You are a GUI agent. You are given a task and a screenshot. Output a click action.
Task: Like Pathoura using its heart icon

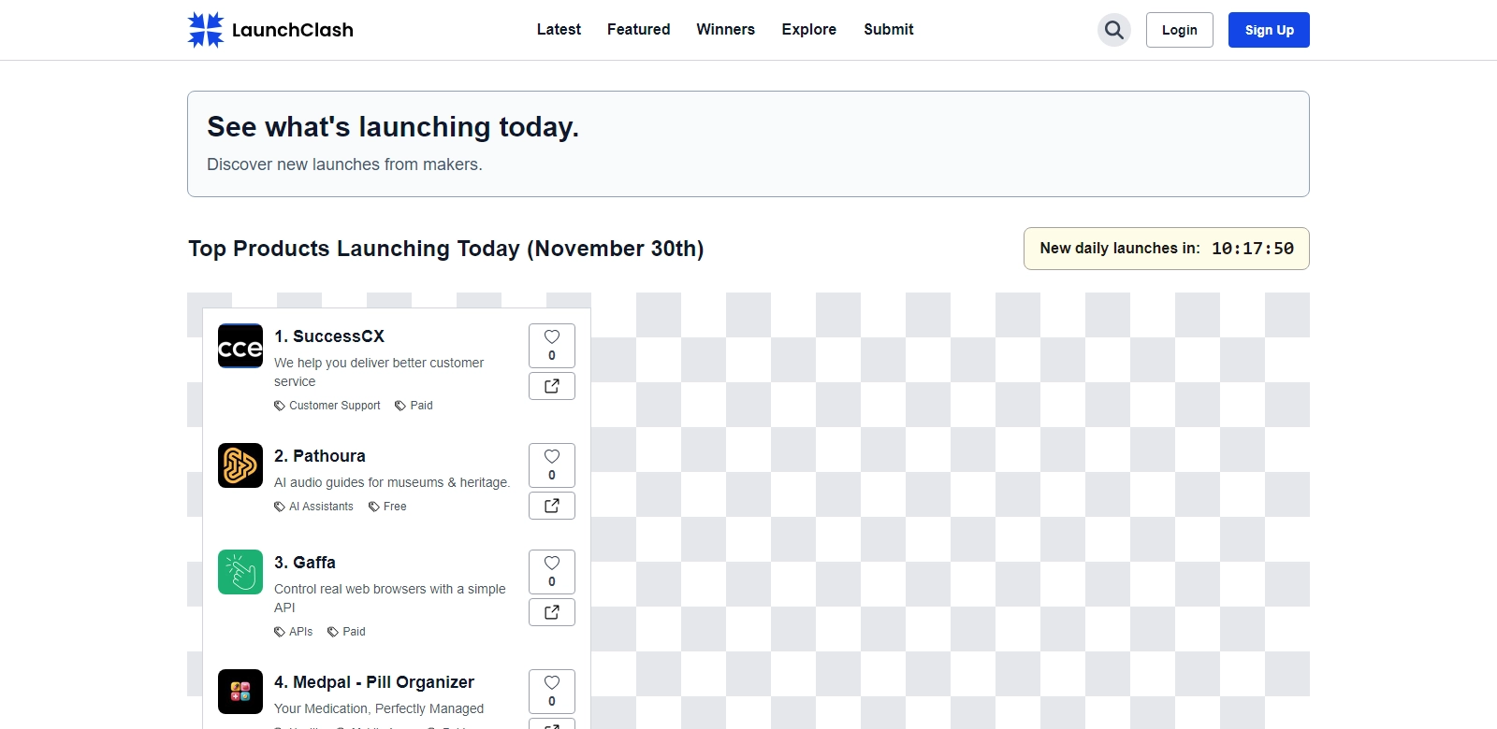(552, 465)
